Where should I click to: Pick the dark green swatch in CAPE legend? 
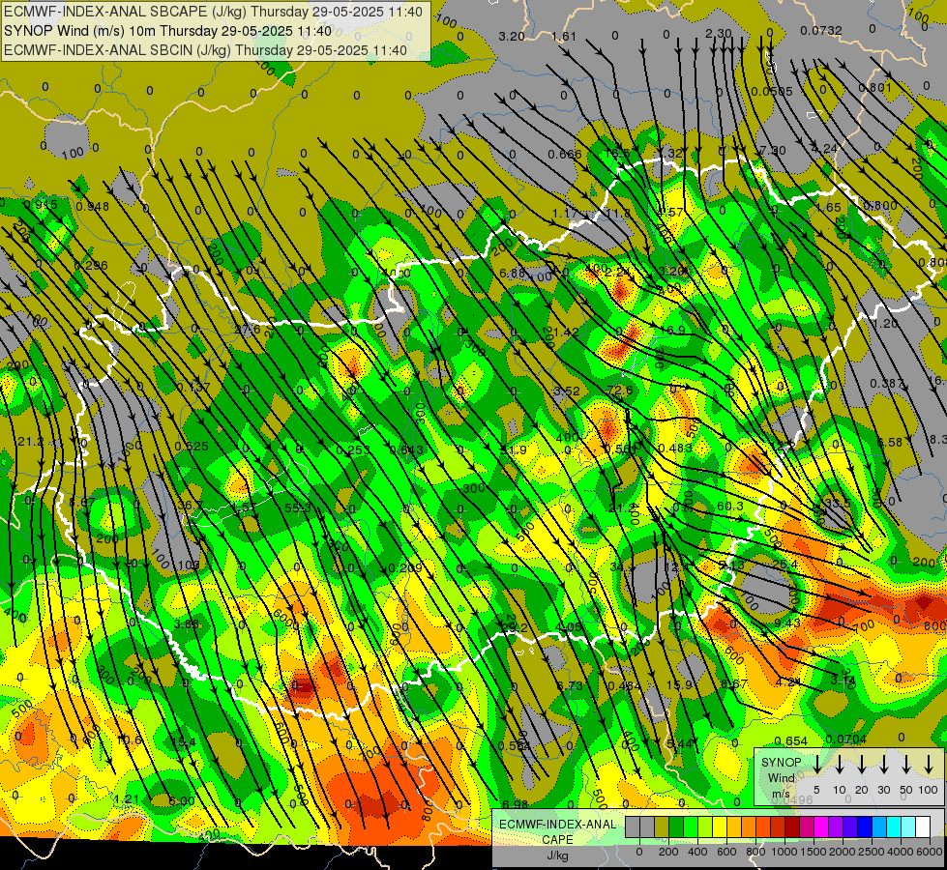click(x=676, y=827)
